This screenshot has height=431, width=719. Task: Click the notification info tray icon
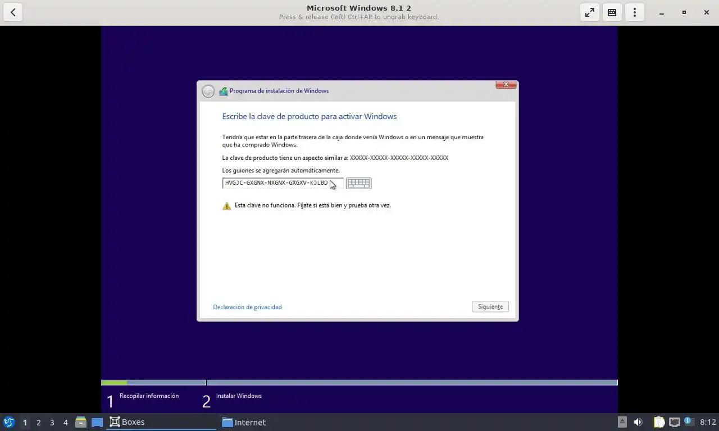pyautogui.click(x=688, y=421)
